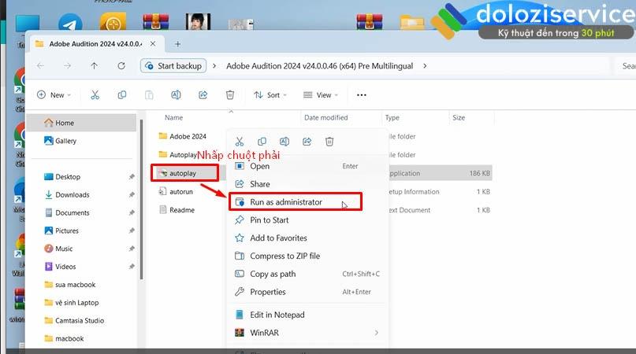636x354 pixels.
Task: Open the View dropdown menu
Action: (x=321, y=94)
